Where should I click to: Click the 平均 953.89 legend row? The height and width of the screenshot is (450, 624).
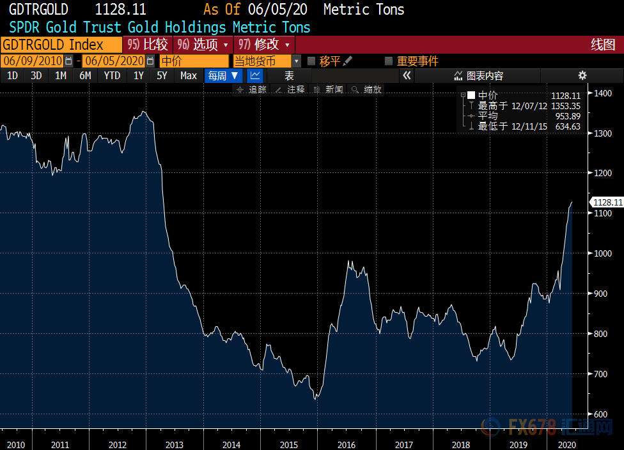pos(524,116)
